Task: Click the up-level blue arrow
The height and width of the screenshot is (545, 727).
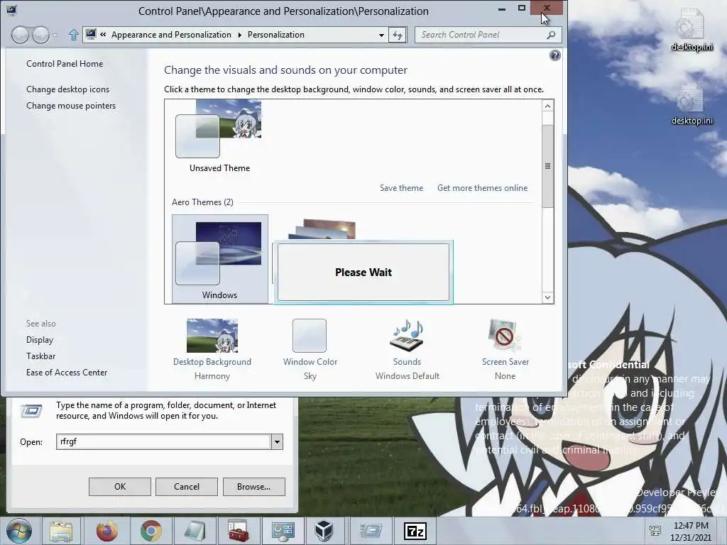Action: point(73,35)
